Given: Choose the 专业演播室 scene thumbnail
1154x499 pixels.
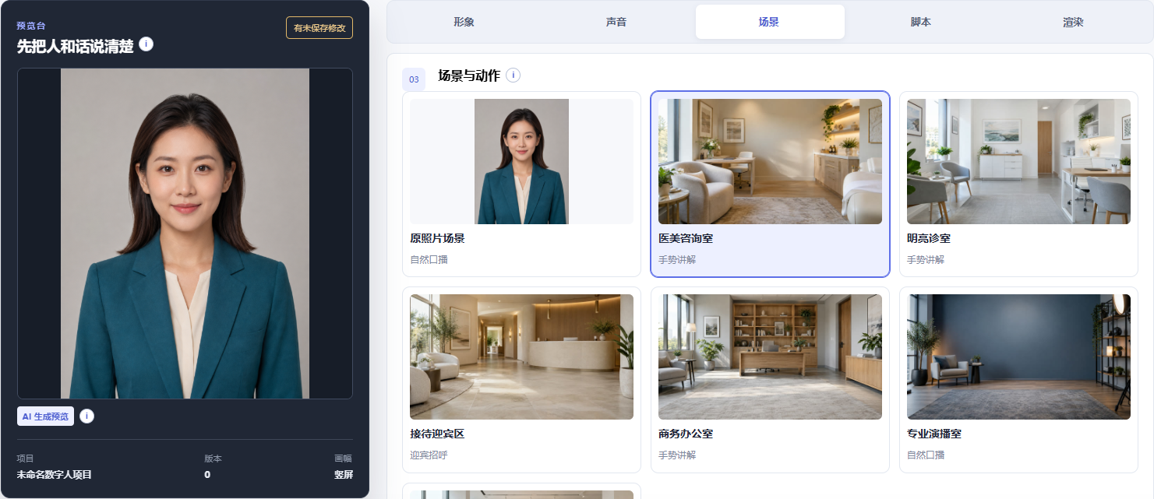Looking at the screenshot, I should point(1018,357).
